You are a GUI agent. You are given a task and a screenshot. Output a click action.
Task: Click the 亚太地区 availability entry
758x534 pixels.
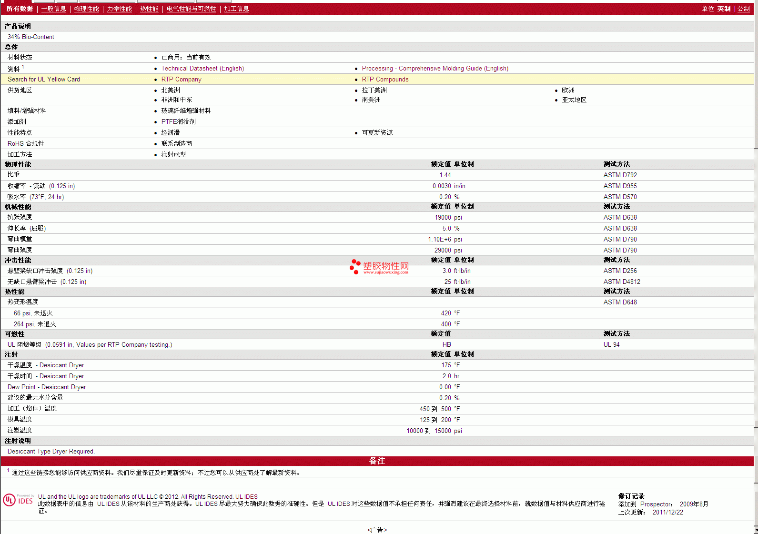point(574,100)
